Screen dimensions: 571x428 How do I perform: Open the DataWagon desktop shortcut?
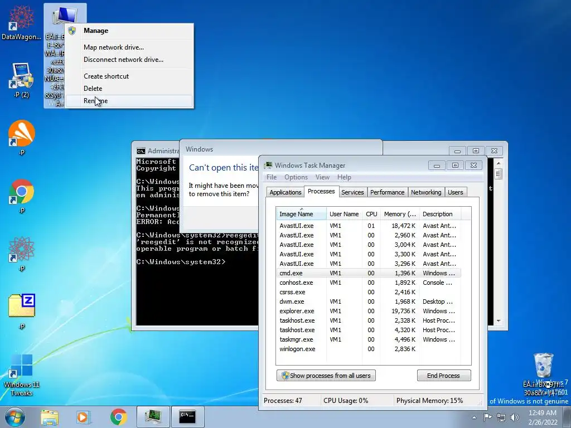point(22,22)
